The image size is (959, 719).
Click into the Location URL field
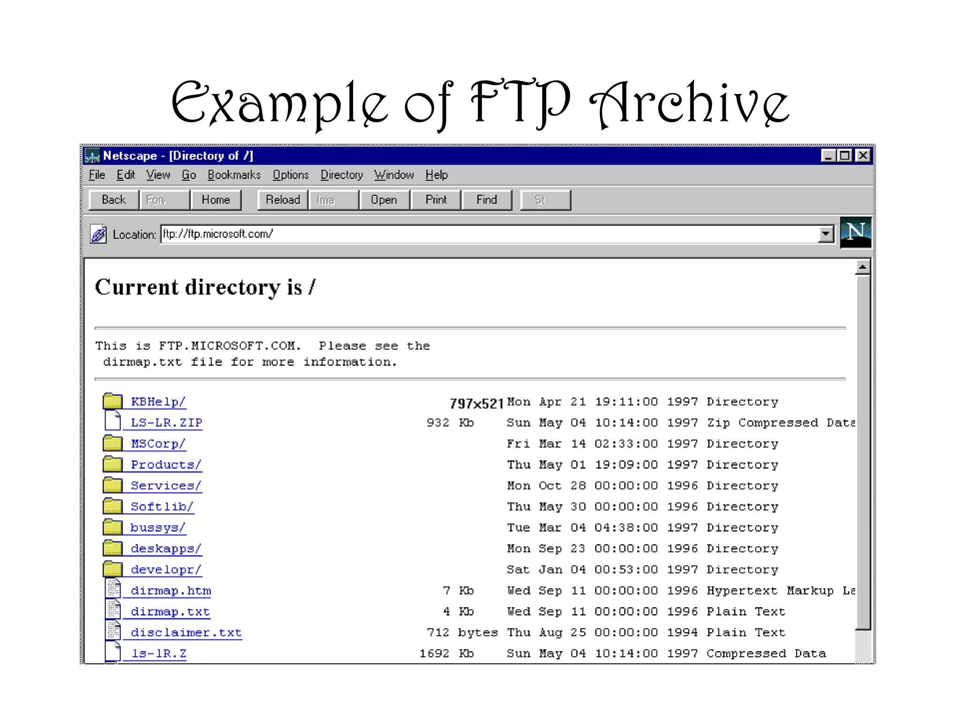489,234
